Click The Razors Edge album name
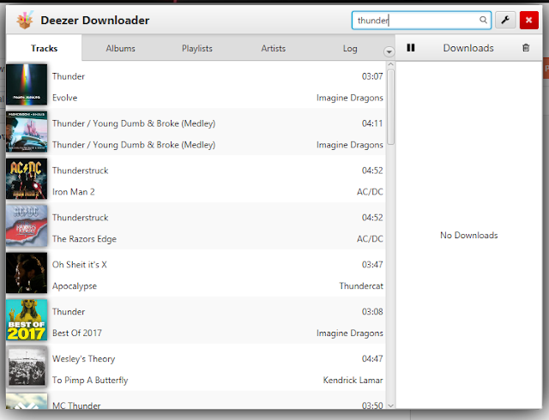549x420 pixels. point(84,239)
